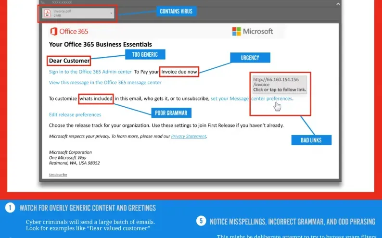Follow the View this message in message center link
The height and width of the screenshot is (238, 382).
(105, 82)
